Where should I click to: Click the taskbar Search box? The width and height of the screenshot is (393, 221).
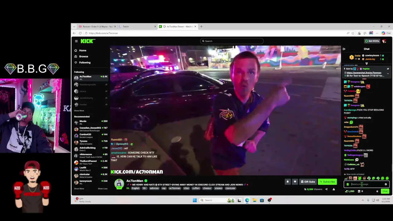pos(217,200)
